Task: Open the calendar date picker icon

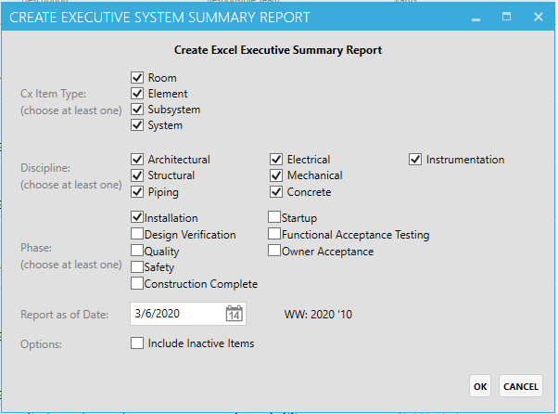Action: [x=235, y=314]
